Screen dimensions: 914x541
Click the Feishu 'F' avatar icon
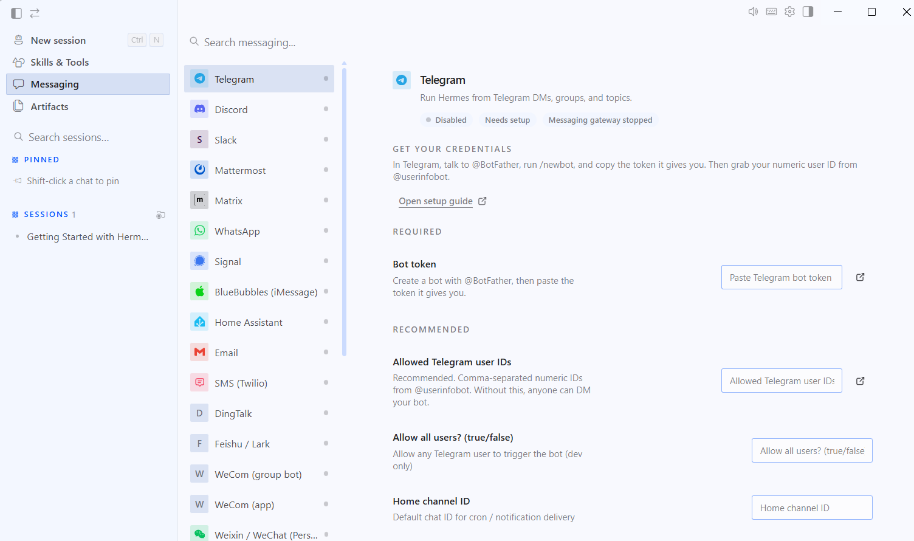point(199,443)
